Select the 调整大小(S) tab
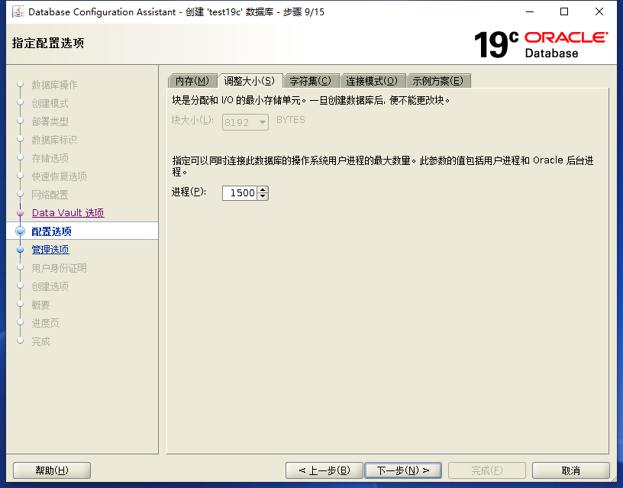The image size is (623, 488). 250,81
